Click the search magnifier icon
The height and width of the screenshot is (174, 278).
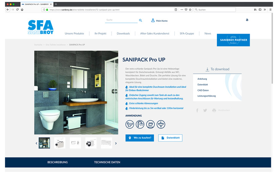pos(141,20)
